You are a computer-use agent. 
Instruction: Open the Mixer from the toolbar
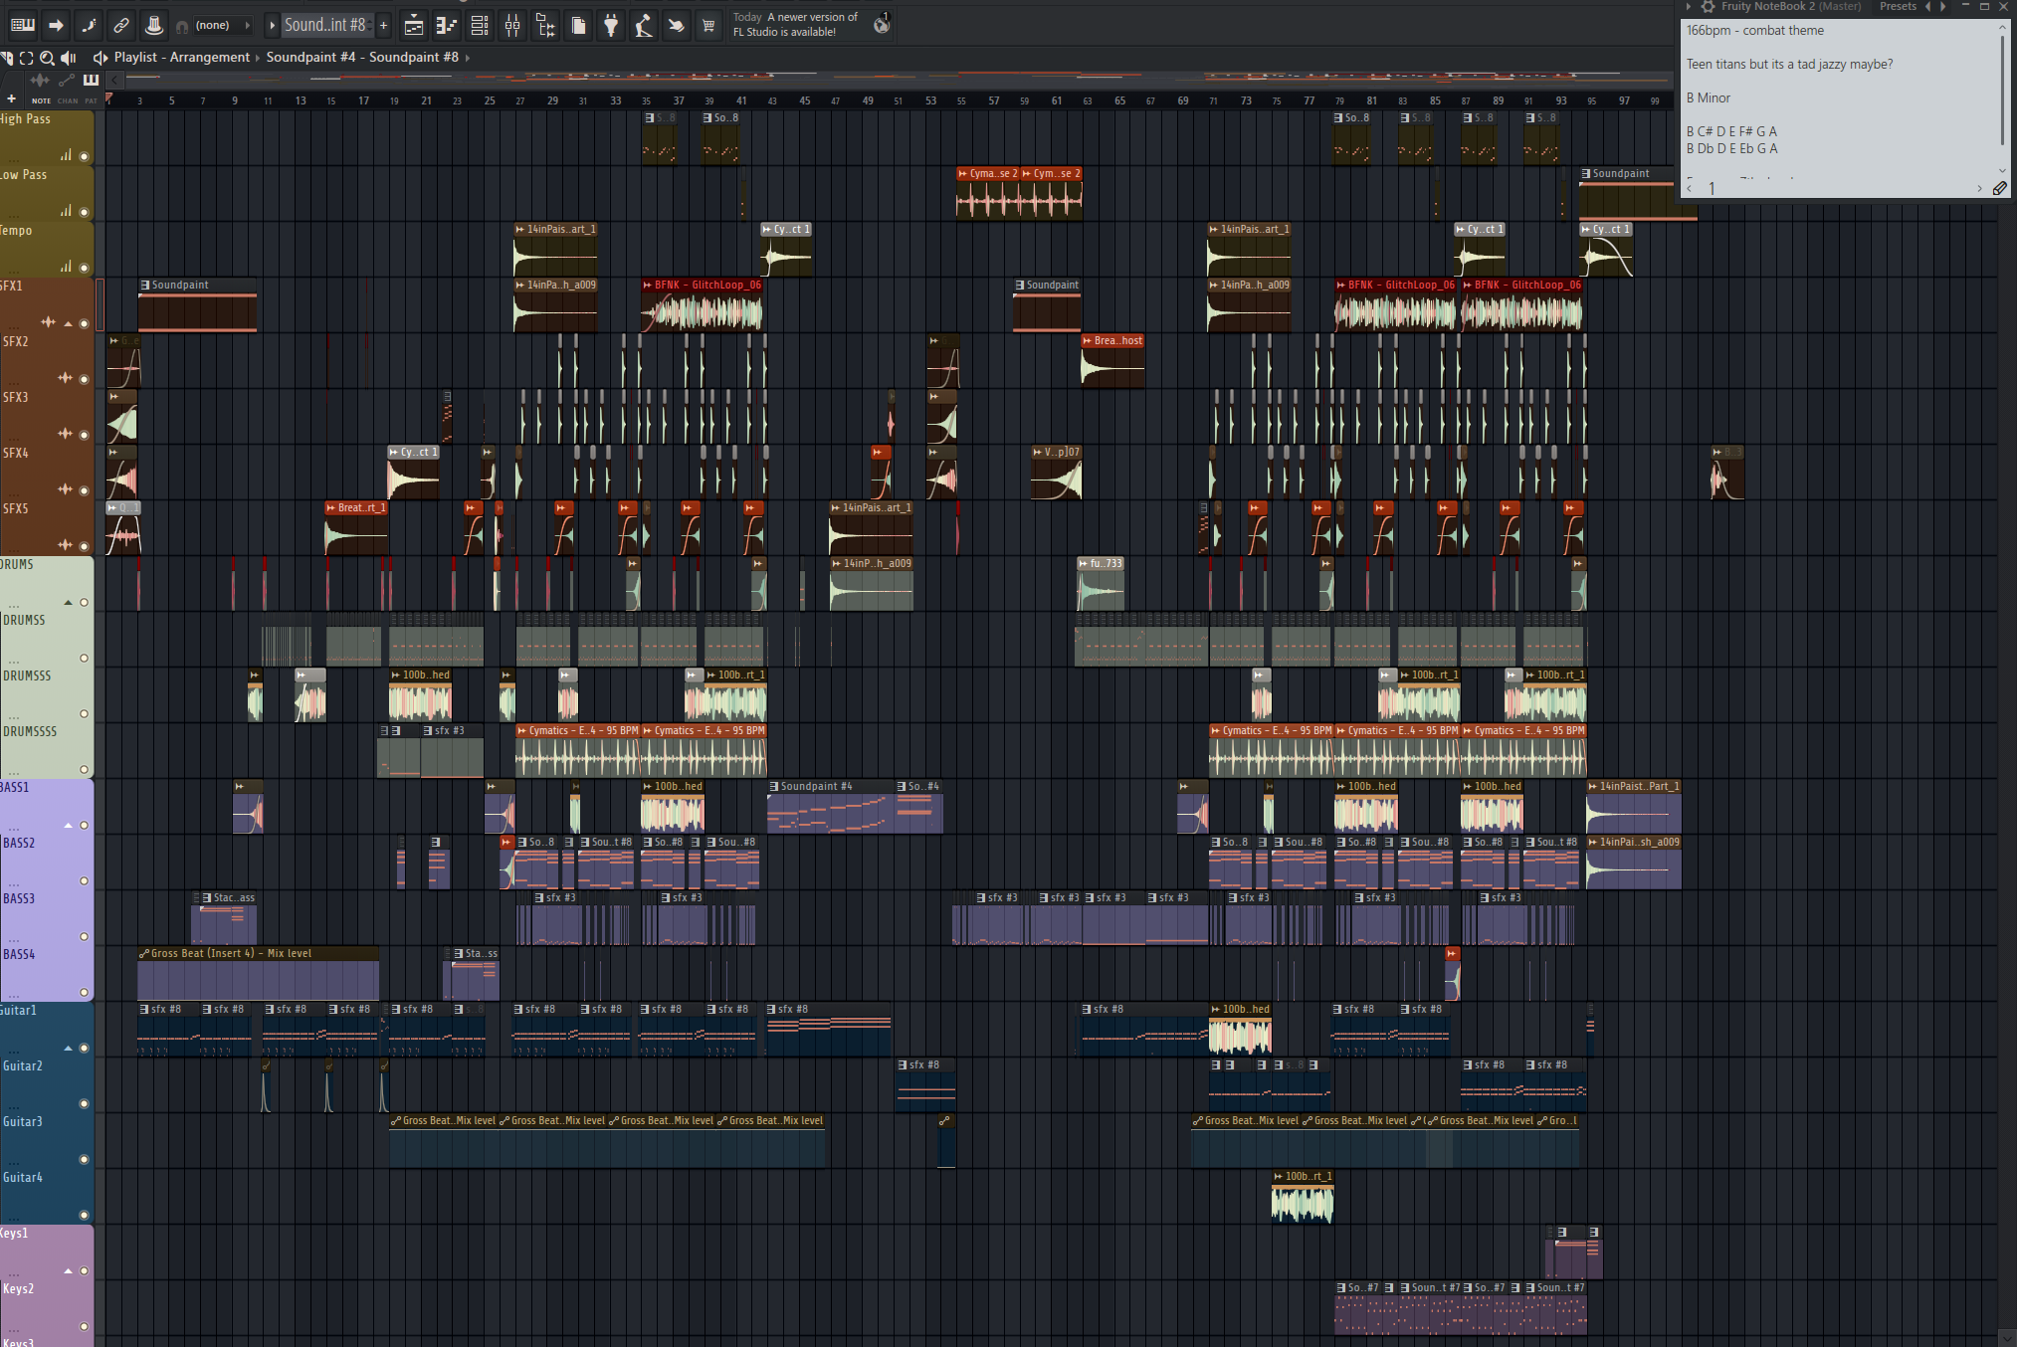point(512,26)
